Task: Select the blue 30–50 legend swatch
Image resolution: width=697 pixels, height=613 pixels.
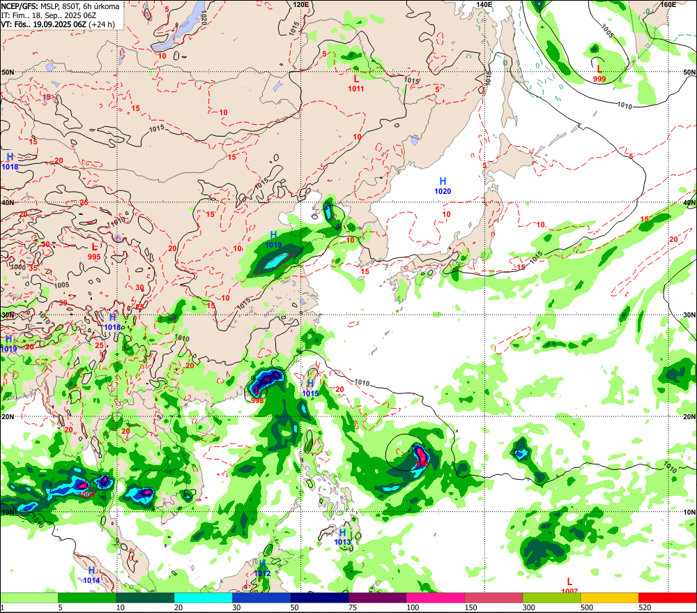Action: pos(261,598)
